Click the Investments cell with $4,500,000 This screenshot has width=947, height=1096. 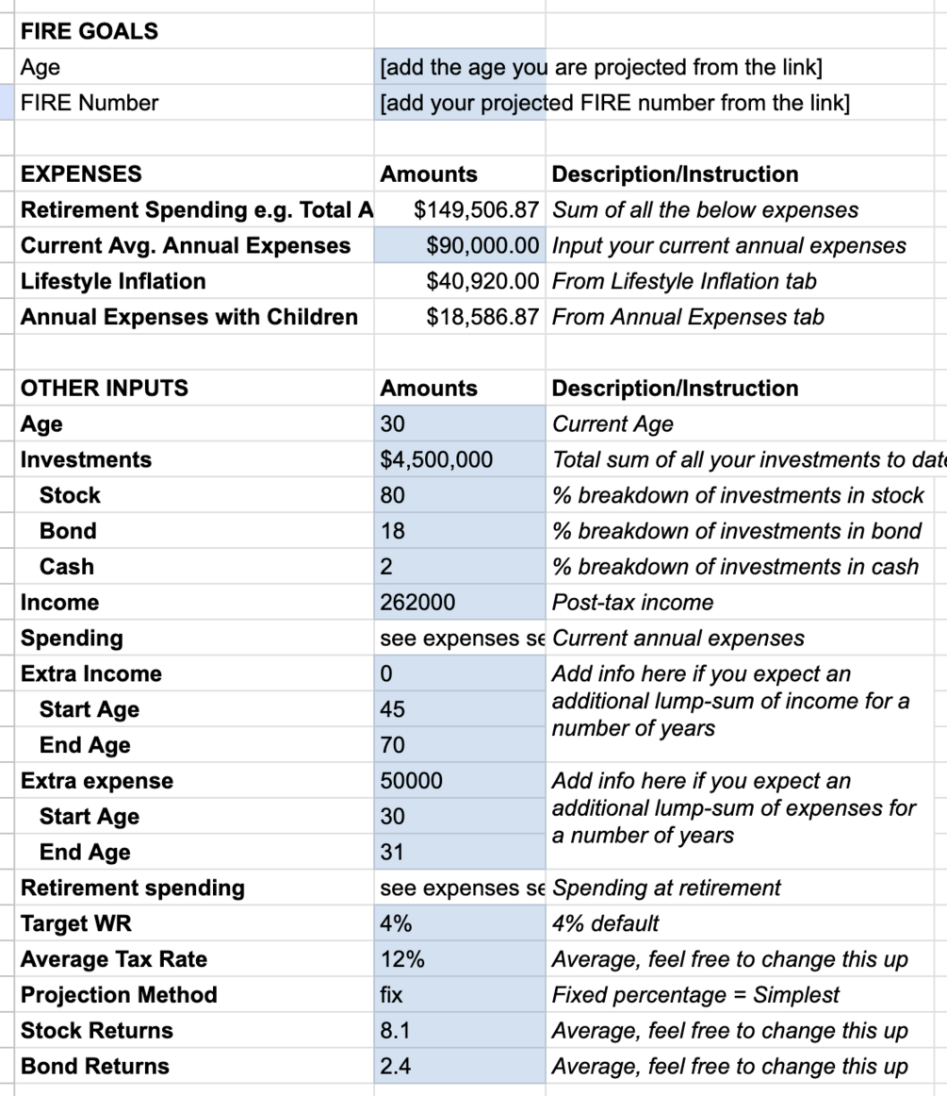(x=460, y=459)
